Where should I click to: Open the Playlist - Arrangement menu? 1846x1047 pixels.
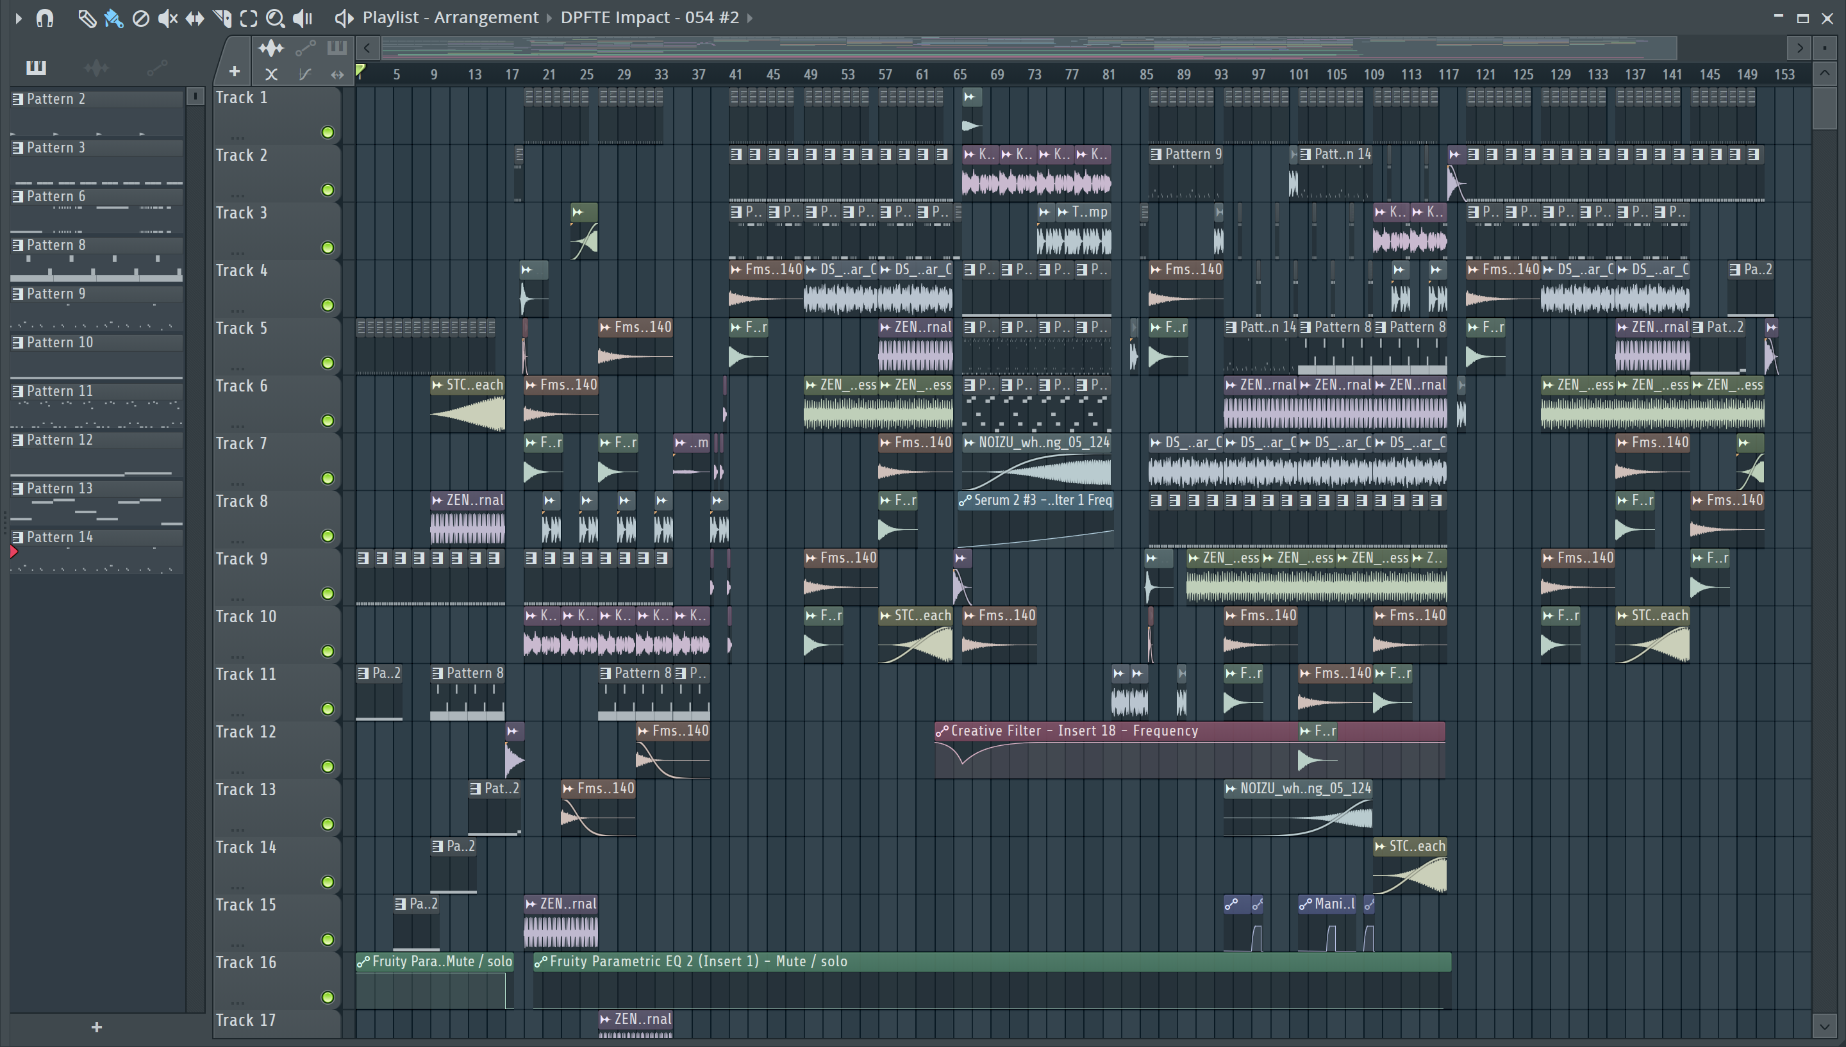click(x=450, y=17)
